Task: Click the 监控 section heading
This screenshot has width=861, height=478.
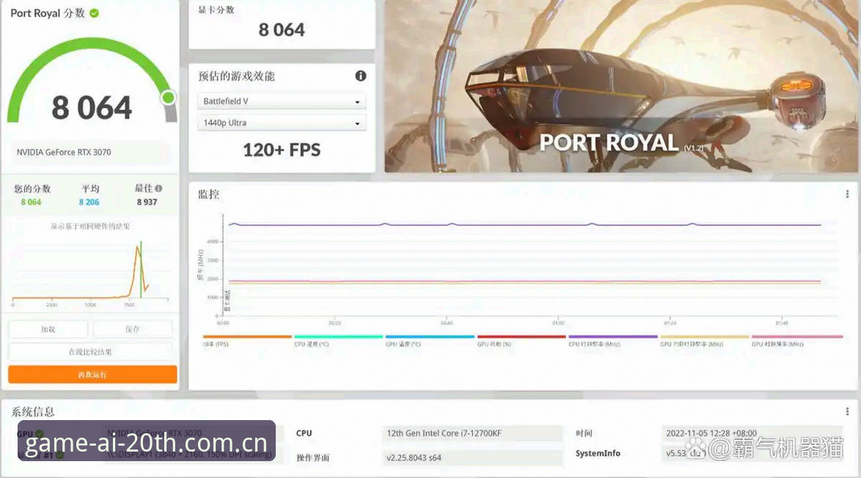Action: (209, 194)
